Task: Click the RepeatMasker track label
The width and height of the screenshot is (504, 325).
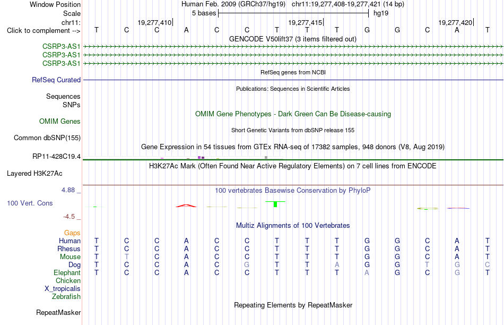Action: click(x=58, y=312)
